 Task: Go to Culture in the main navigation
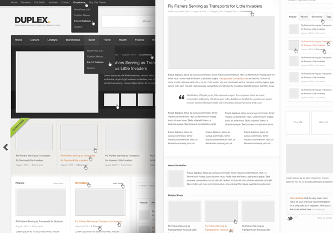(x=34, y=40)
